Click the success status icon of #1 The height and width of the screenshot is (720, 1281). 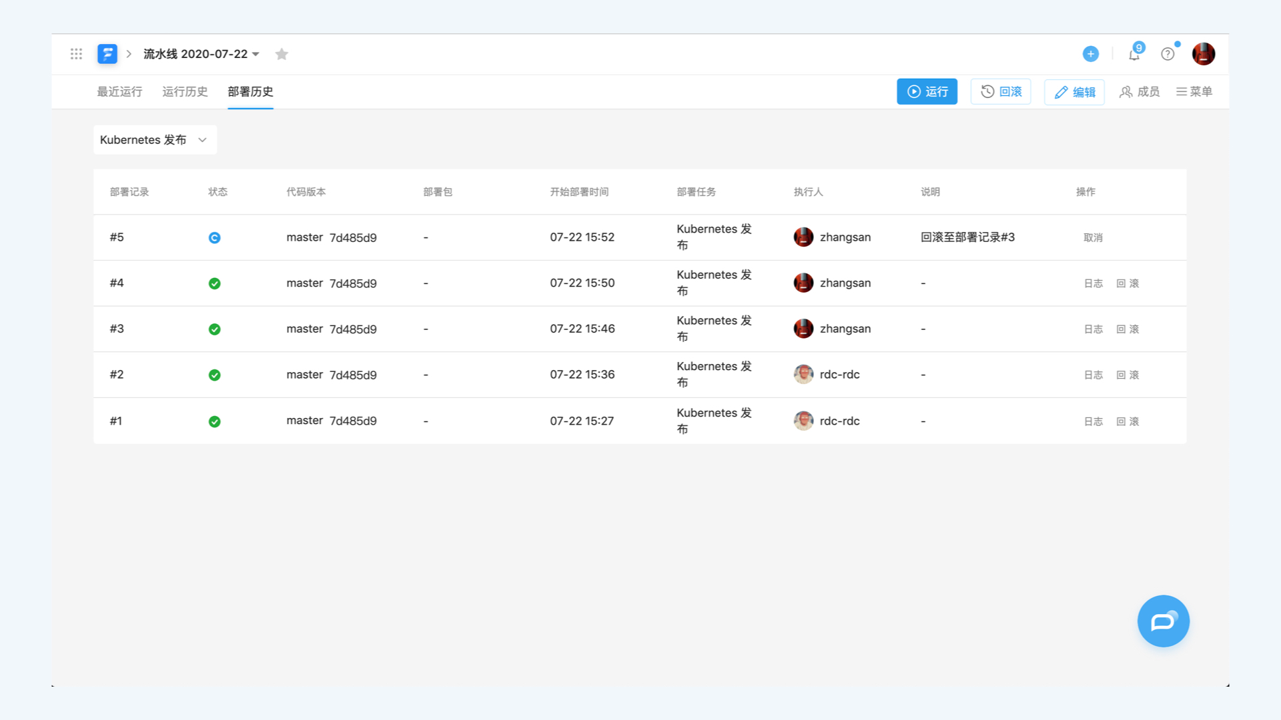(214, 421)
